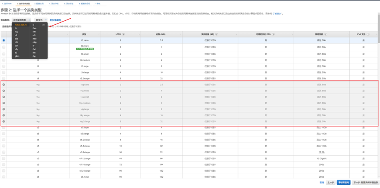This screenshot has height=188, width=380.
Task: Go to step 1. 选择 AMI tab
Action: (7, 4)
